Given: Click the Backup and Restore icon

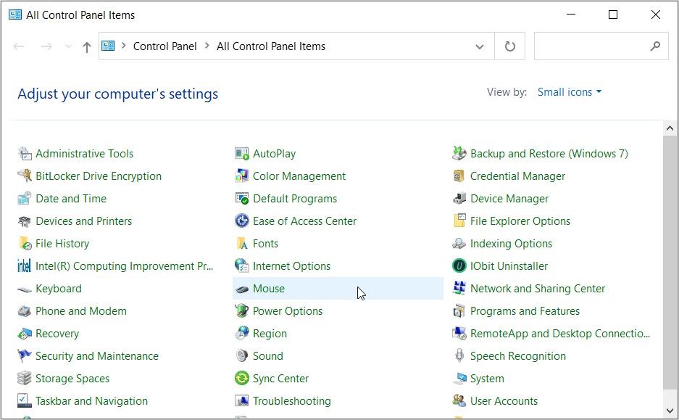Looking at the screenshot, I should [x=459, y=154].
